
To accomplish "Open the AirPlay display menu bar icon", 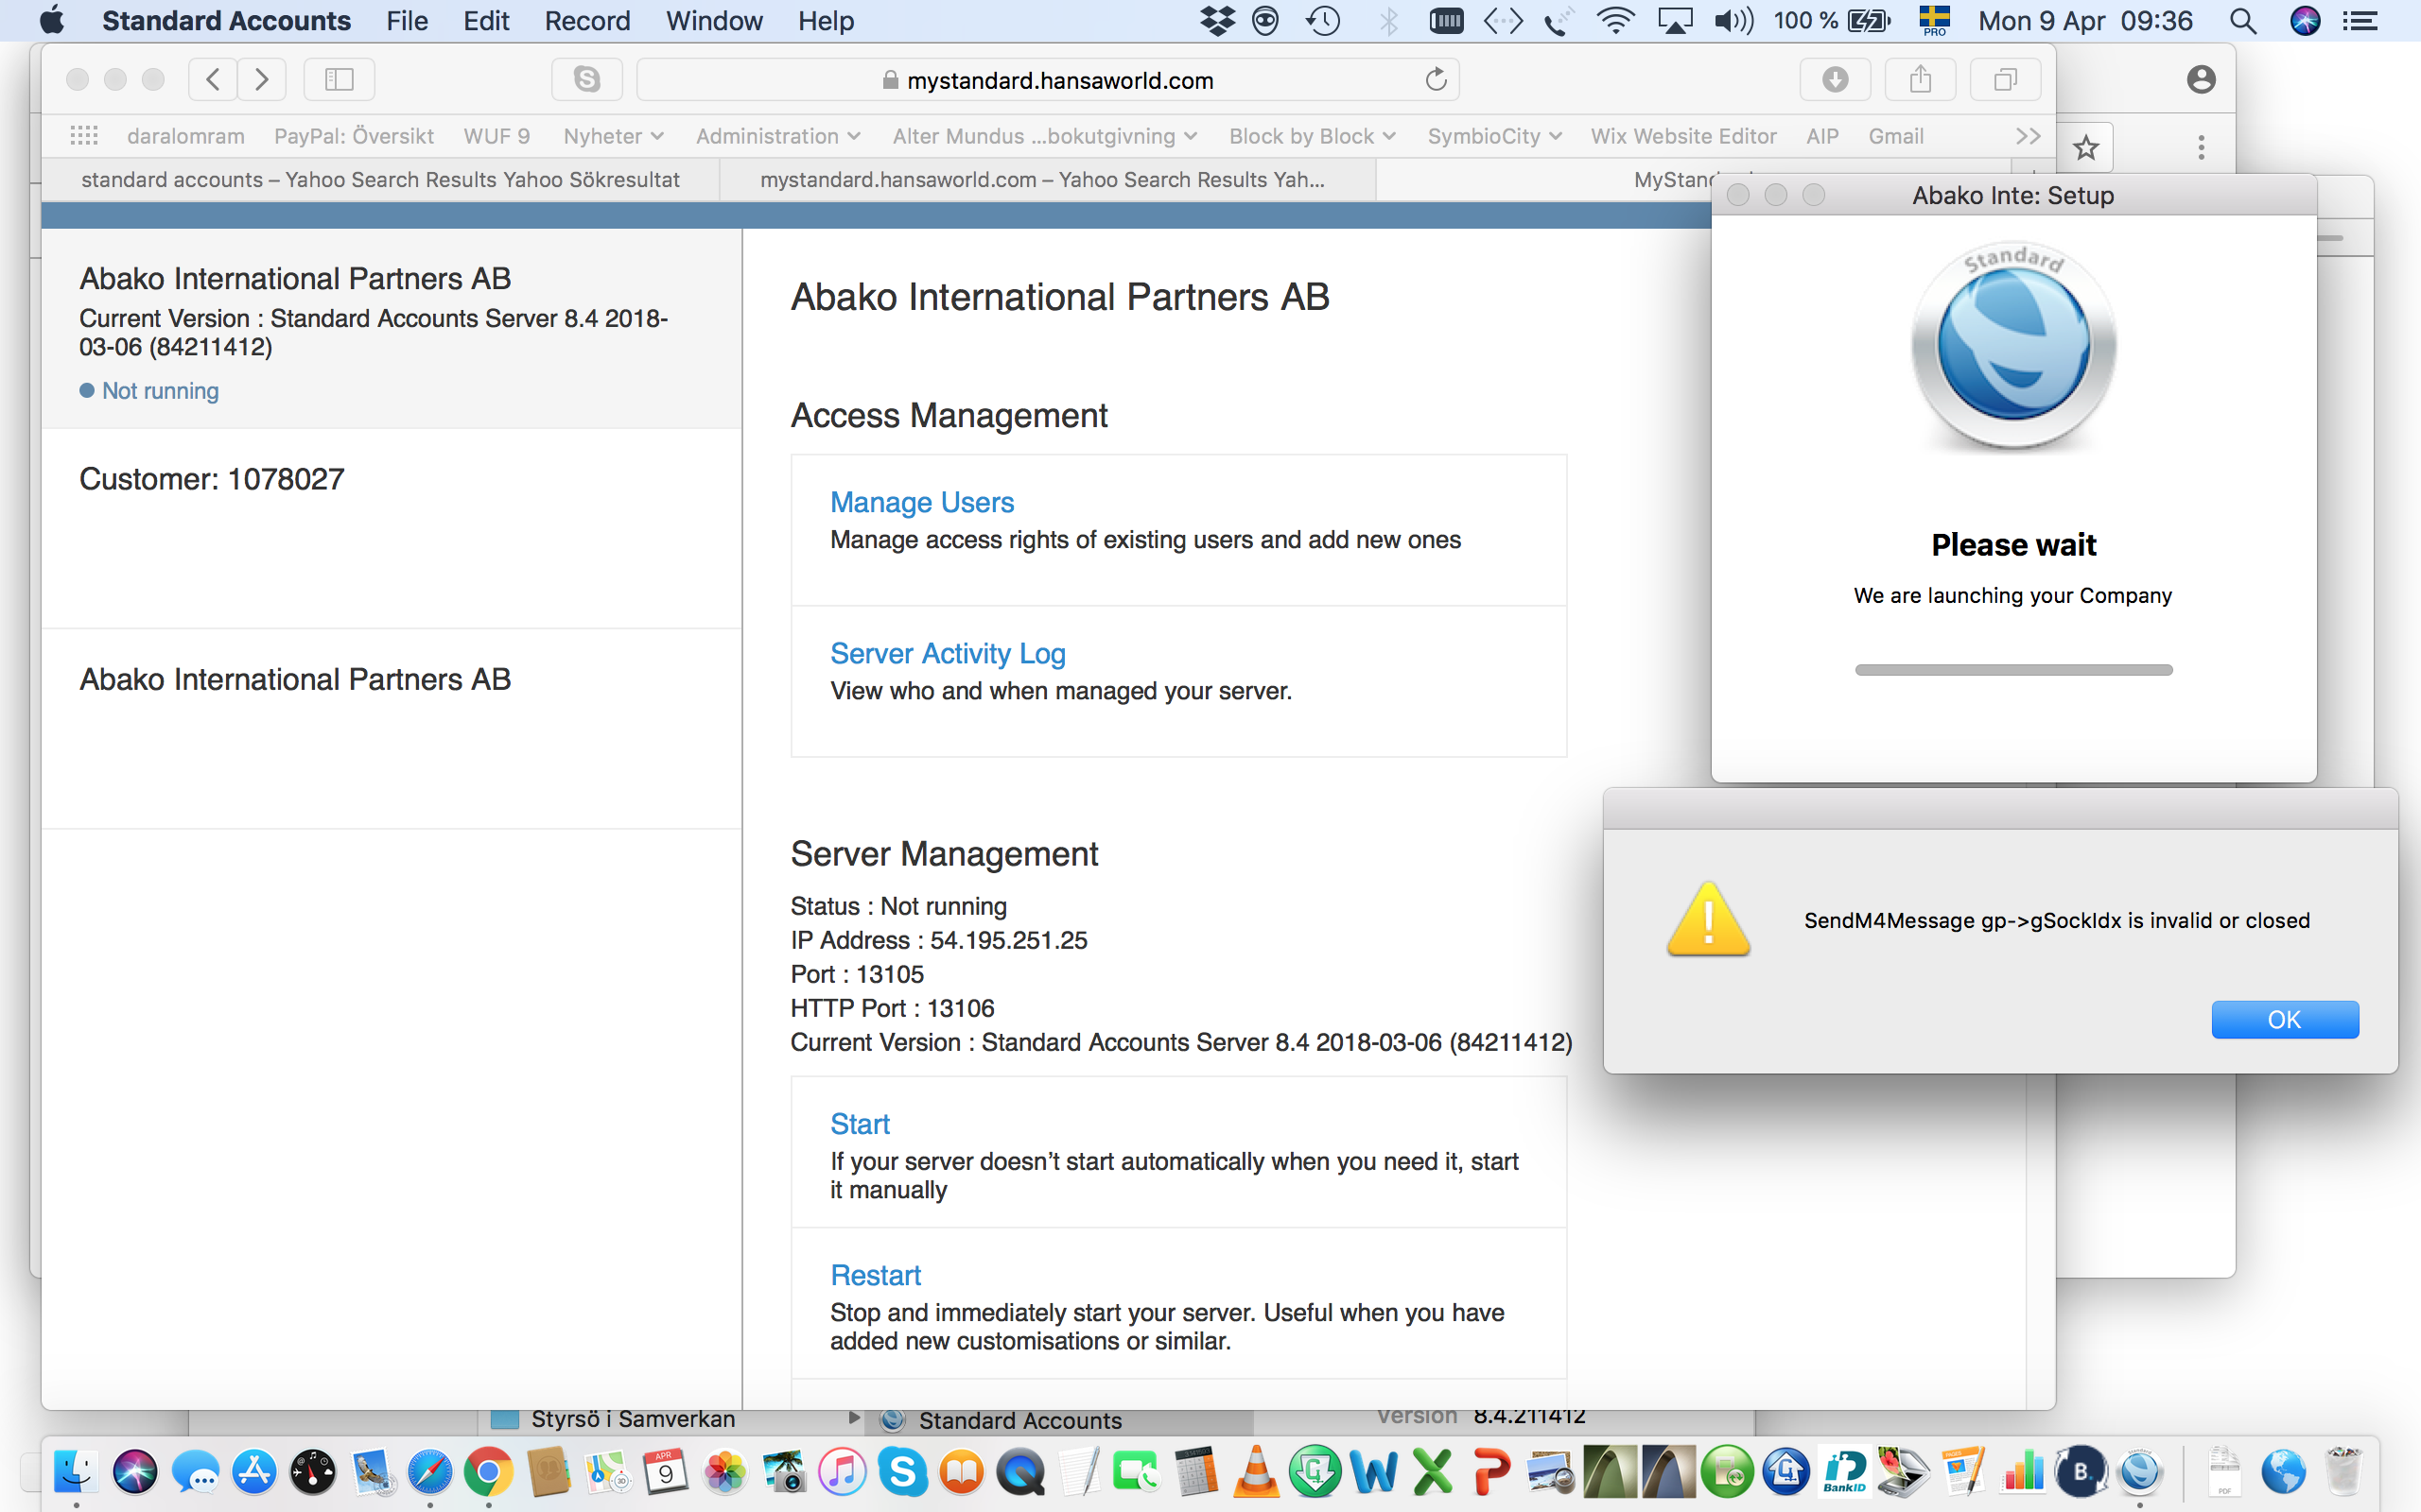I will [1675, 21].
